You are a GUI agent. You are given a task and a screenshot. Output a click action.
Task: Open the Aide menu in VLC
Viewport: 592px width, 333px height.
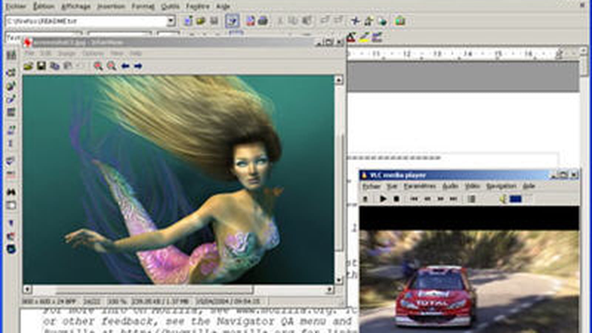529,186
